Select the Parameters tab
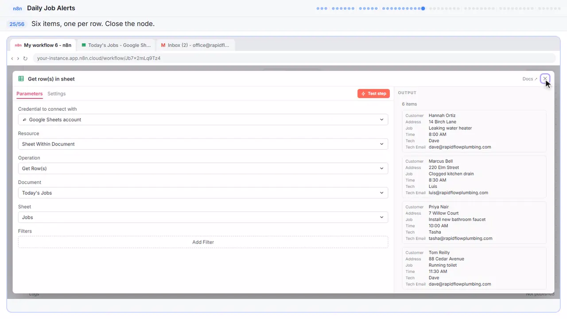The image size is (567, 319). pyautogui.click(x=29, y=93)
